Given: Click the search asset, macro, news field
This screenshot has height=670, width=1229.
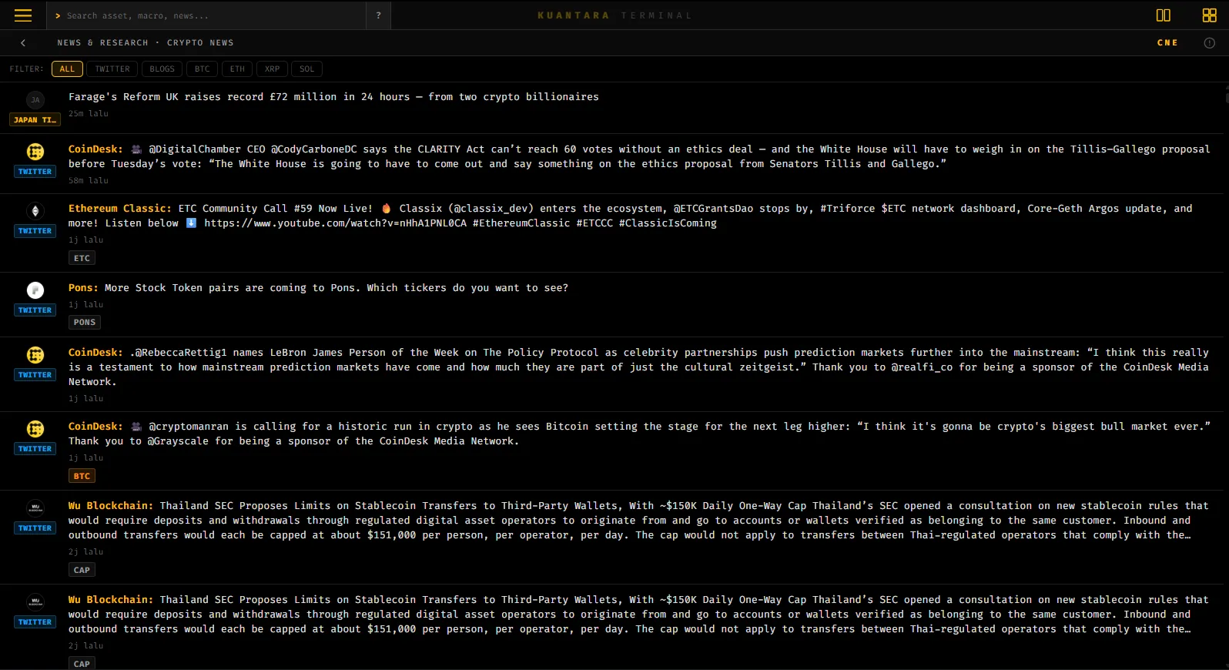Looking at the screenshot, I should [206, 15].
